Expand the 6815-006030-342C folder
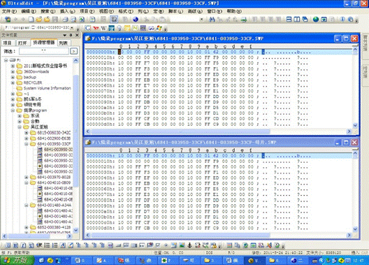369x265 pixels. click(27, 133)
